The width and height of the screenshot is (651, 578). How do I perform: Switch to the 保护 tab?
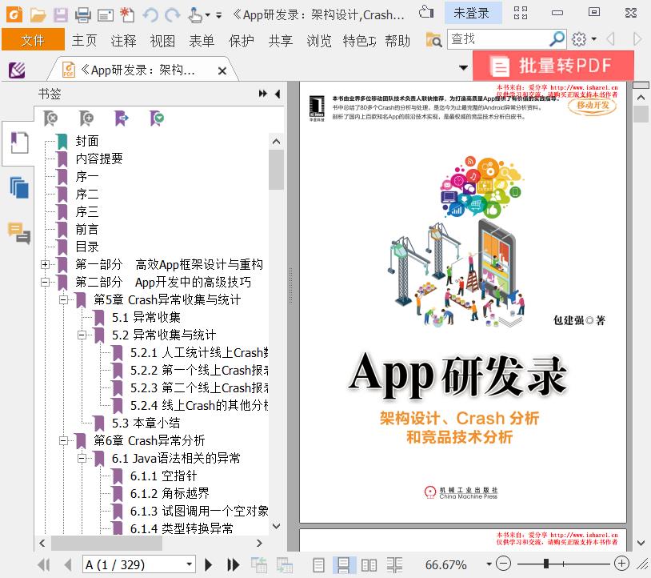point(242,40)
